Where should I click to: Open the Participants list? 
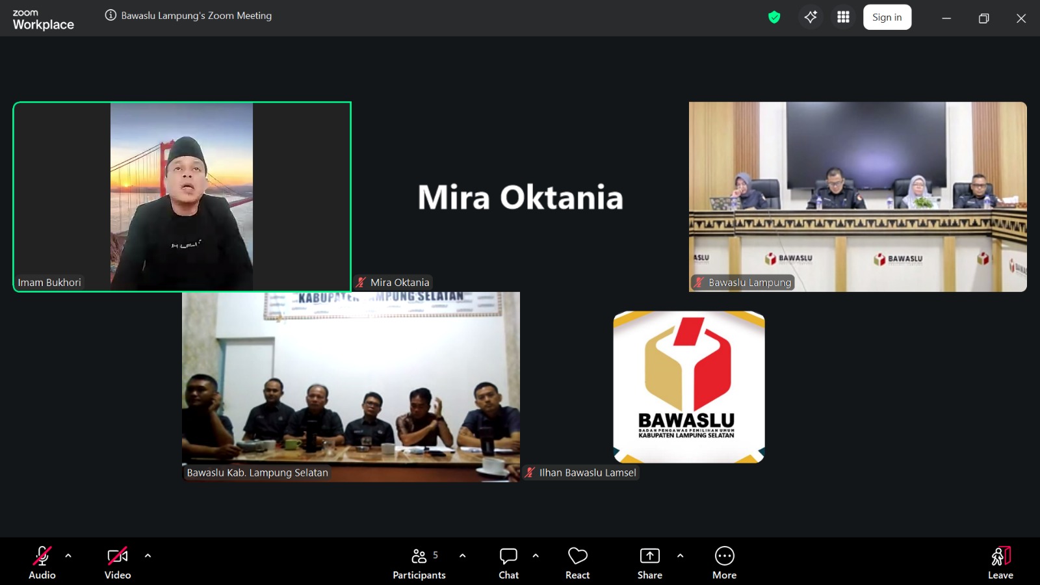[x=419, y=563]
